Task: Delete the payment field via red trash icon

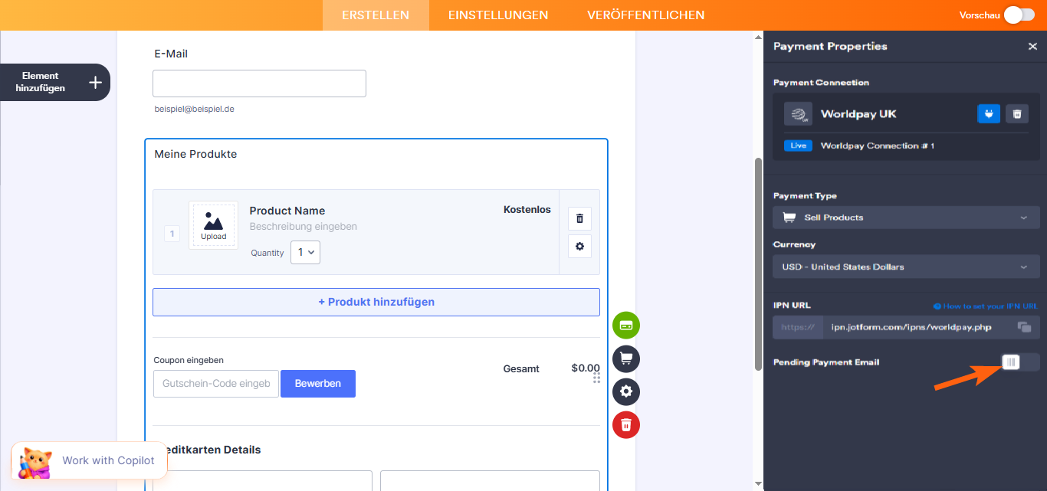Action: [x=626, y=424]
